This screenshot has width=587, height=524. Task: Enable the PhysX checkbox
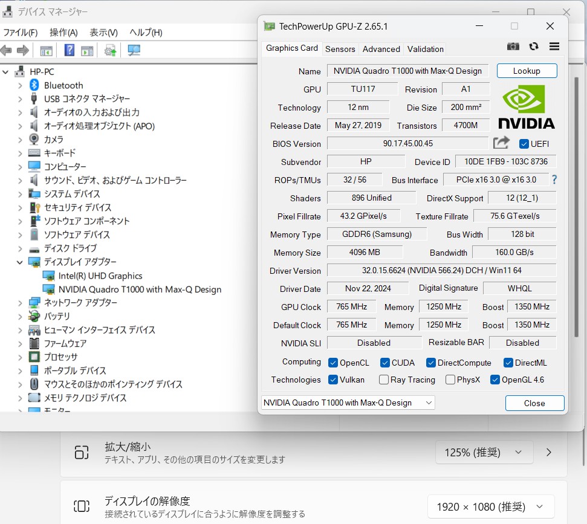click(x=450, y=380)
